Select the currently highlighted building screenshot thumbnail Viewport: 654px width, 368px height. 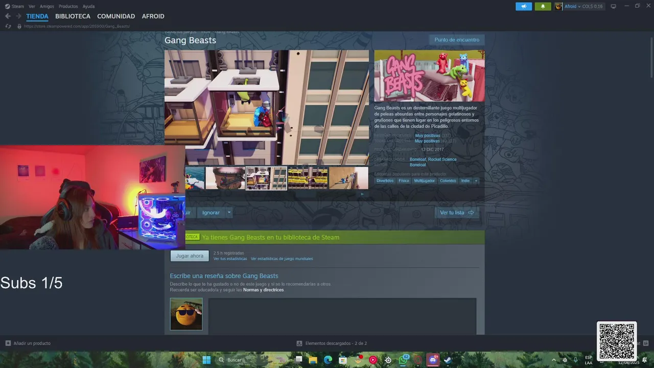tap(266, 178)
